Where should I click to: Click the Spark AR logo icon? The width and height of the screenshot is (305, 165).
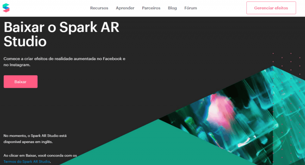(x=6, y=8)
